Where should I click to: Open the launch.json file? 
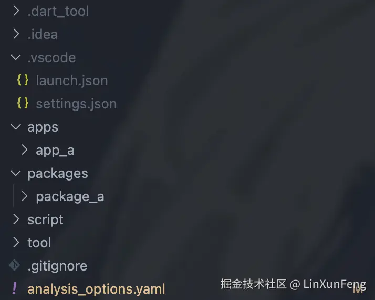pyautogui.click(x=71, y=81)
